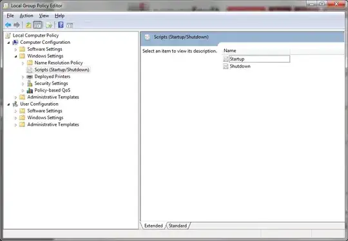
Task: Select Local Computer Policy root label
Action: (x=35, y=35)
